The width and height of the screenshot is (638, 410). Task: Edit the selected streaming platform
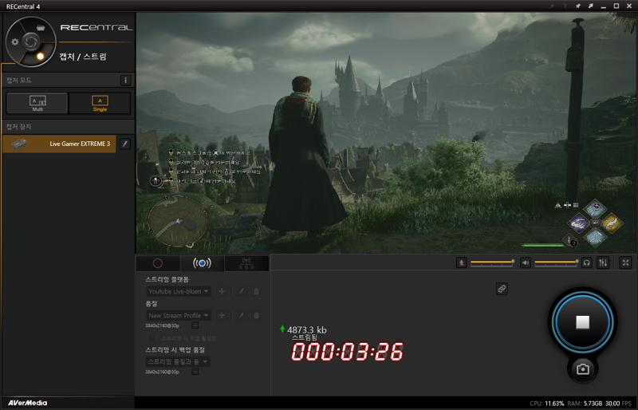(x=242, y=291)
